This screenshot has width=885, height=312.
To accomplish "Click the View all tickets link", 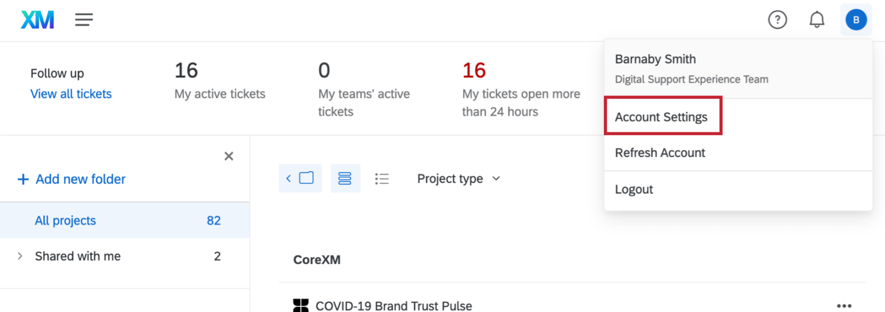I will click(71, 94).
